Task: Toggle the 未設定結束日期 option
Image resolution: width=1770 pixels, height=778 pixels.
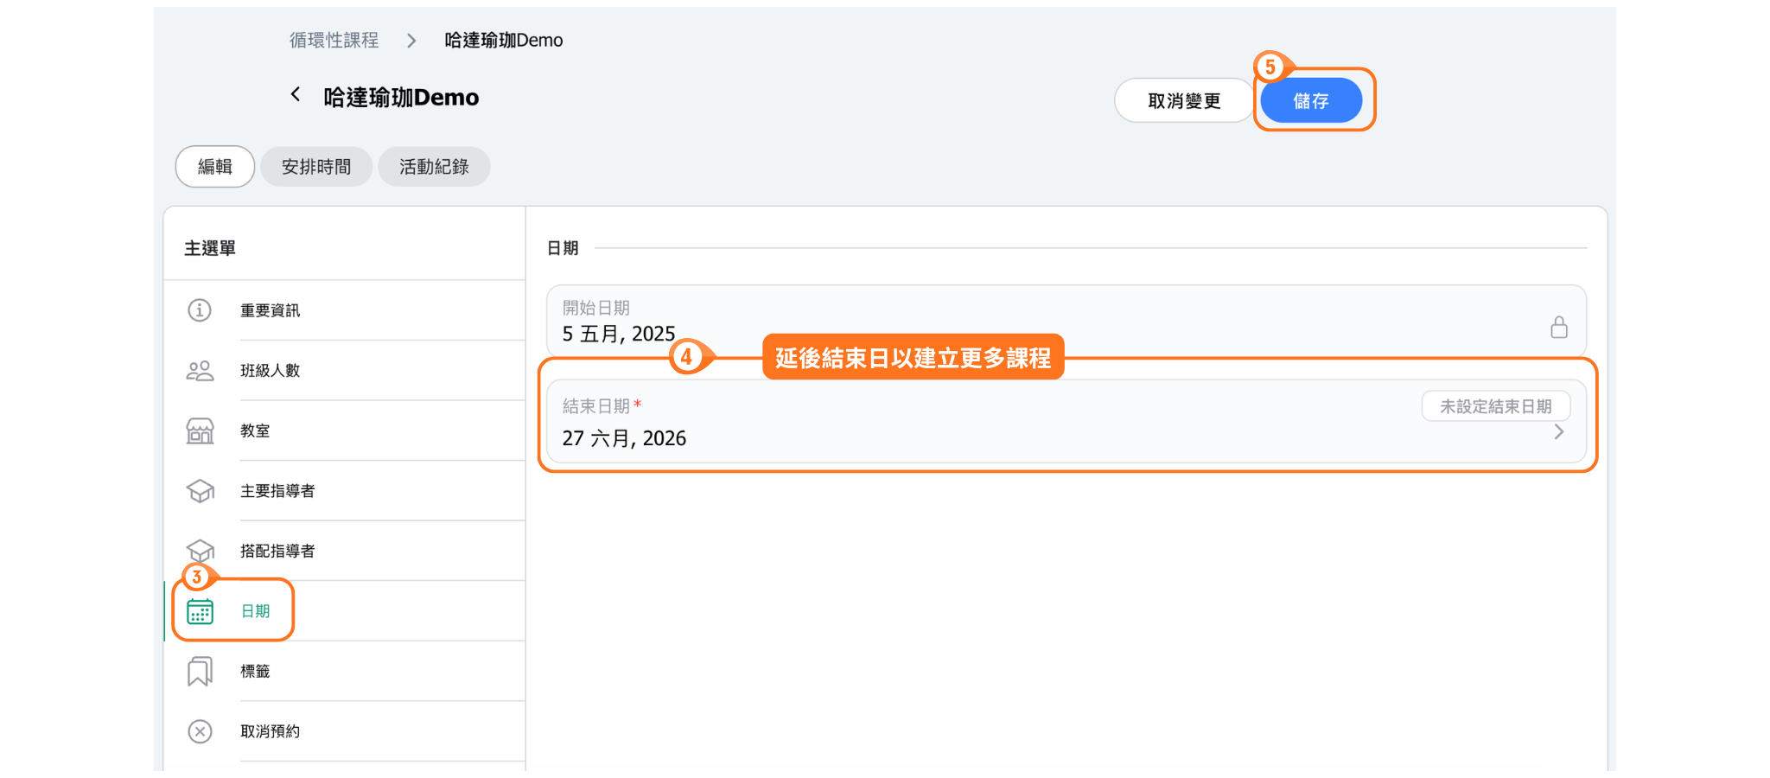Action: [1495, 406]
